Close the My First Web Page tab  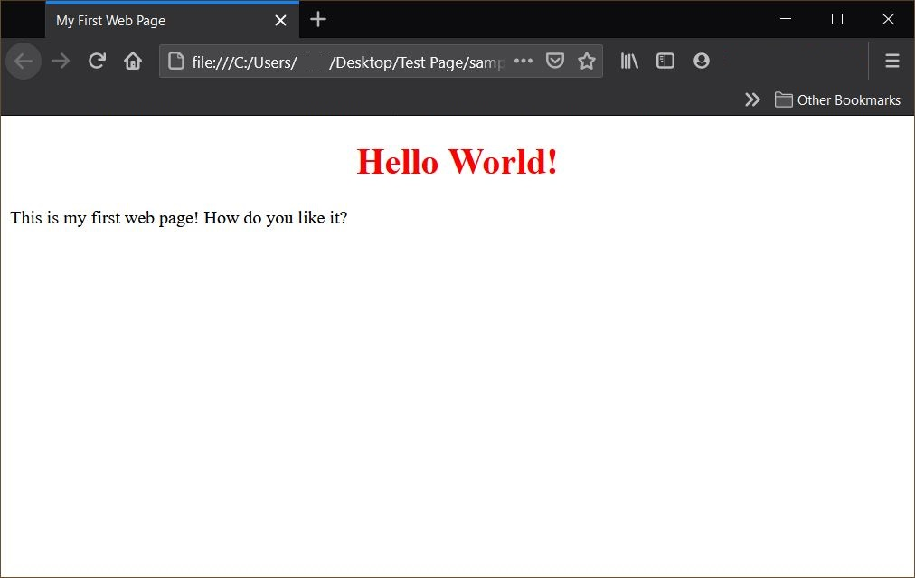coord(280,20)
